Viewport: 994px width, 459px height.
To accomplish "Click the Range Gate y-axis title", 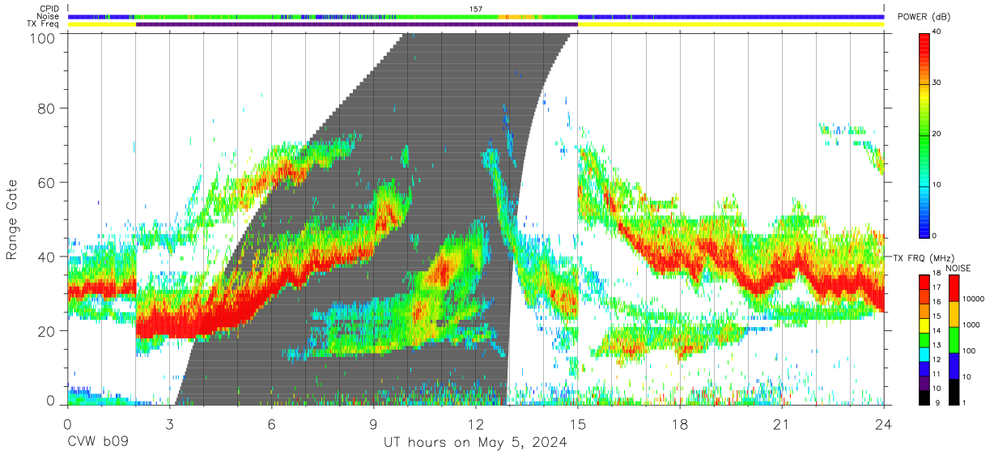I will [x=12, y=219].
